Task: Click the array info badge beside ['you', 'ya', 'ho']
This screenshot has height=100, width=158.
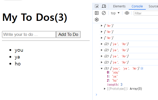Action: (142, 68)
